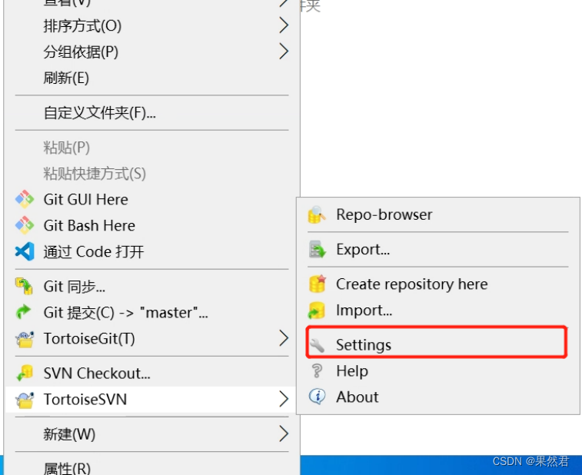Choose 通过 Code 打开 label
This screenshot has height=475, width=582.
(94, 251)
